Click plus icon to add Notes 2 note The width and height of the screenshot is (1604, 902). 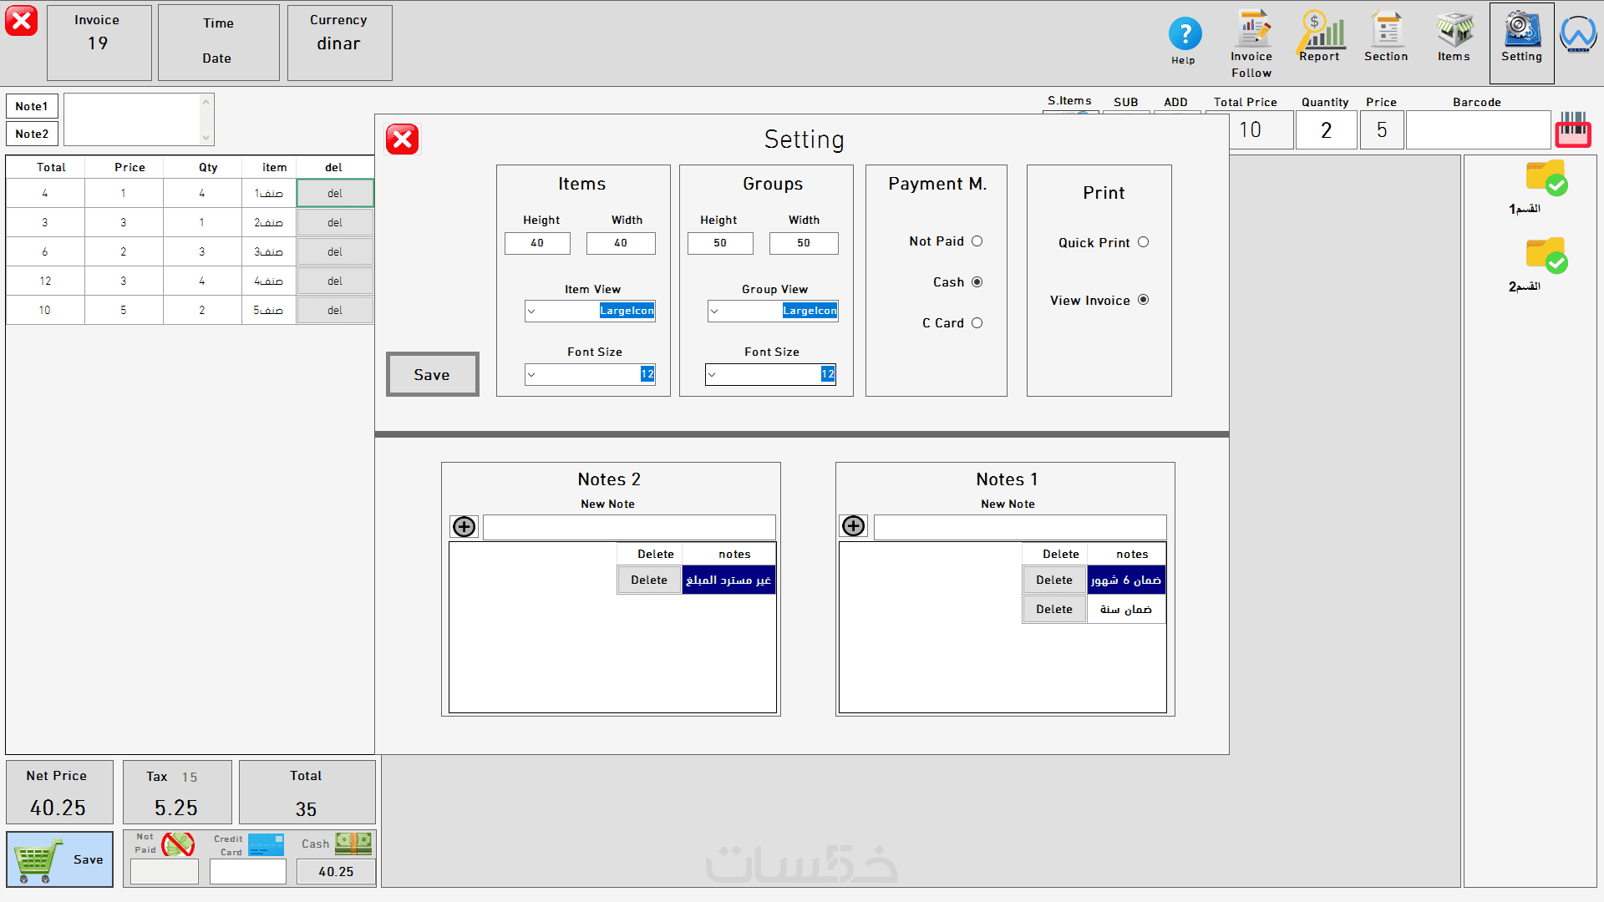[x=464, y=526]
